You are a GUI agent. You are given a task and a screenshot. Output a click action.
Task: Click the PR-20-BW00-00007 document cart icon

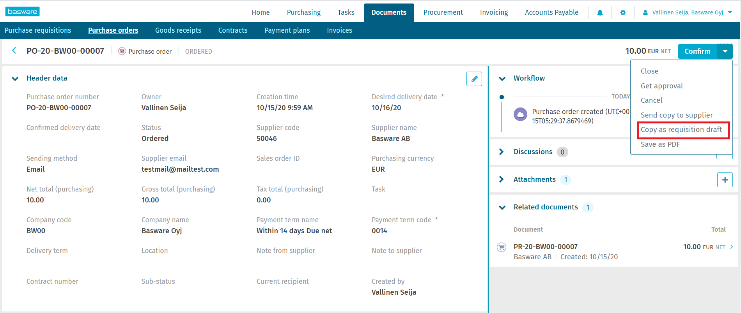(502, 247)
